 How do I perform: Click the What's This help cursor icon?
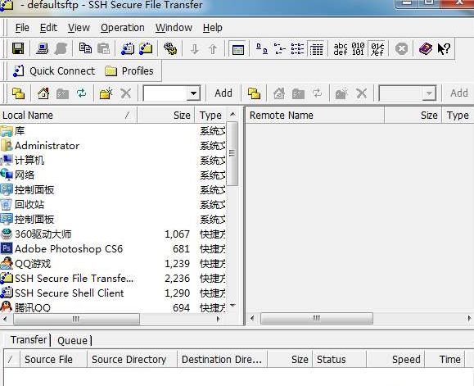point(444,48)
